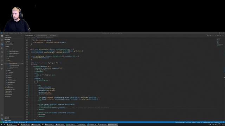Open the View menu
The width and height of the screenshot is (225, 126).
click(15, 33)
